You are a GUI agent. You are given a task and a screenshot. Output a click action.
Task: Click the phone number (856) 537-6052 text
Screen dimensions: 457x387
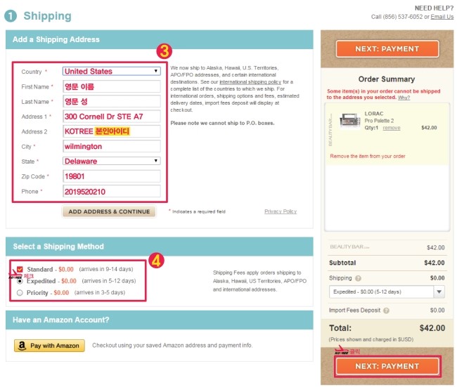pos(402,17)
